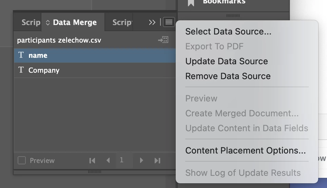
Task: Click the Bookmarks panel ribbon icon
Action: pyautogui.click(x=191, y=2)
